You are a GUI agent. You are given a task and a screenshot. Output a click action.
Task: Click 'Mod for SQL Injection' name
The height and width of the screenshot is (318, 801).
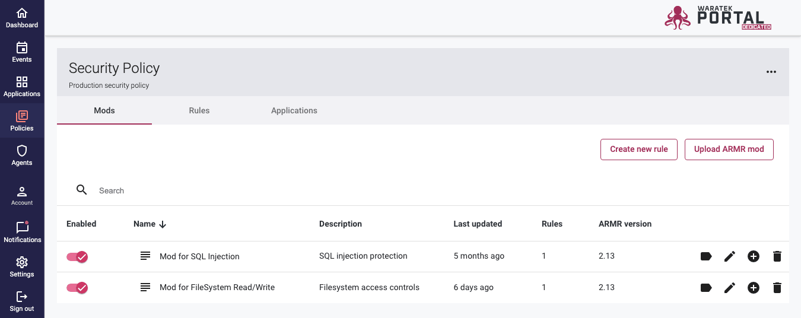click(199, 256)
